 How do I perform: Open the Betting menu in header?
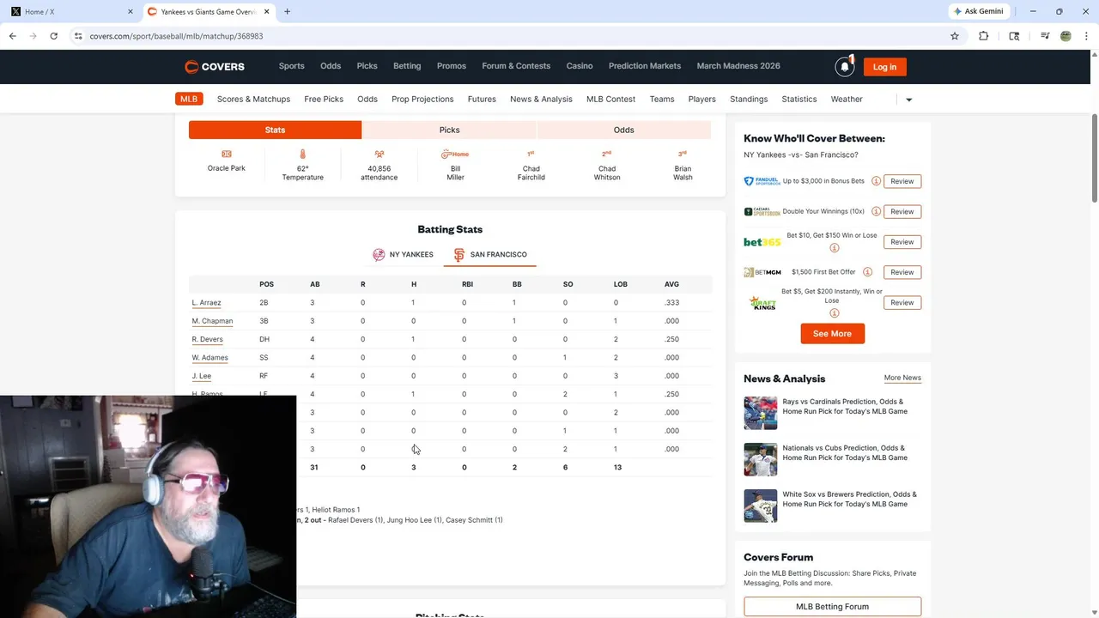point(407,66)
